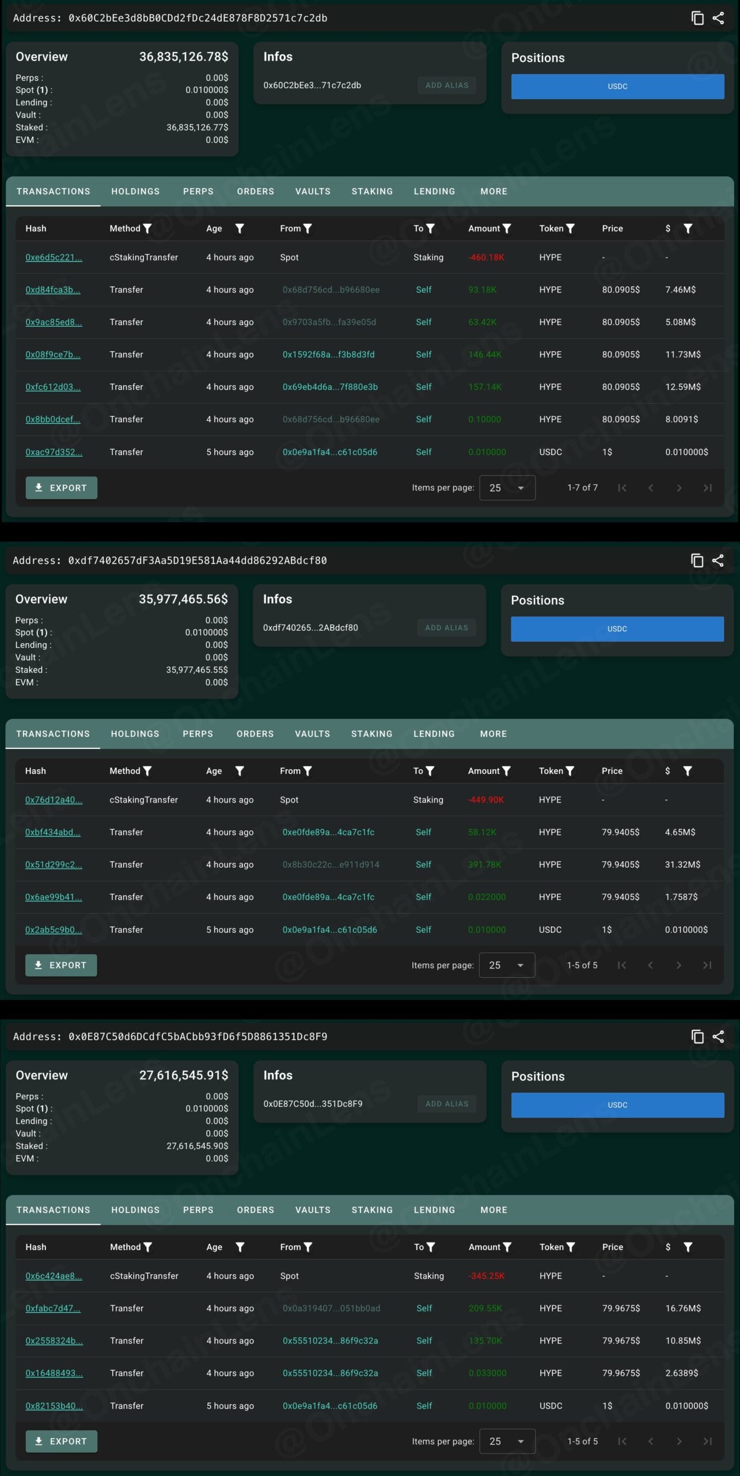
Task: Go to first page in second table
Action: coord(621,965)
